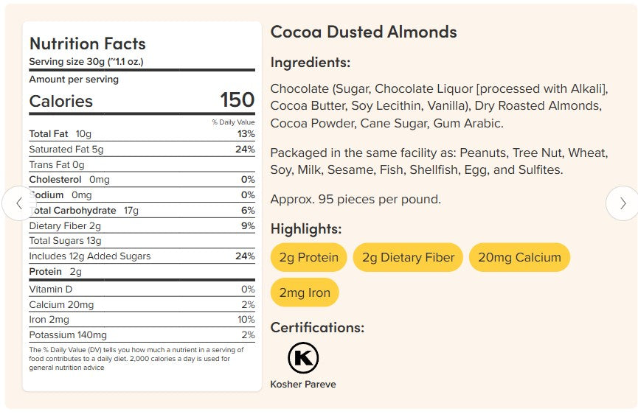638x417 pixels.
Task: Click the Calories 150 value
Action: 237,100
